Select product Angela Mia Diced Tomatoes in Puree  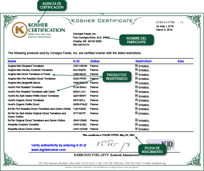click(x=29, y=74)
